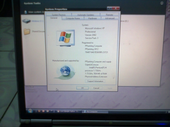Click the System Tasks header in My Computer

pos(32,3)
